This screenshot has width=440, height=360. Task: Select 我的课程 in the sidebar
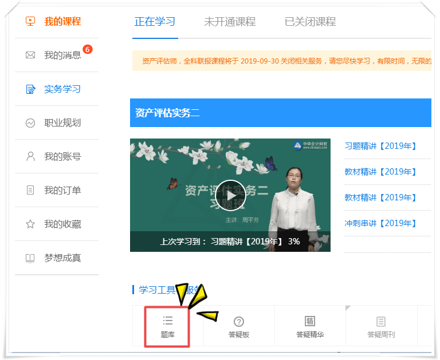[62, 22]
